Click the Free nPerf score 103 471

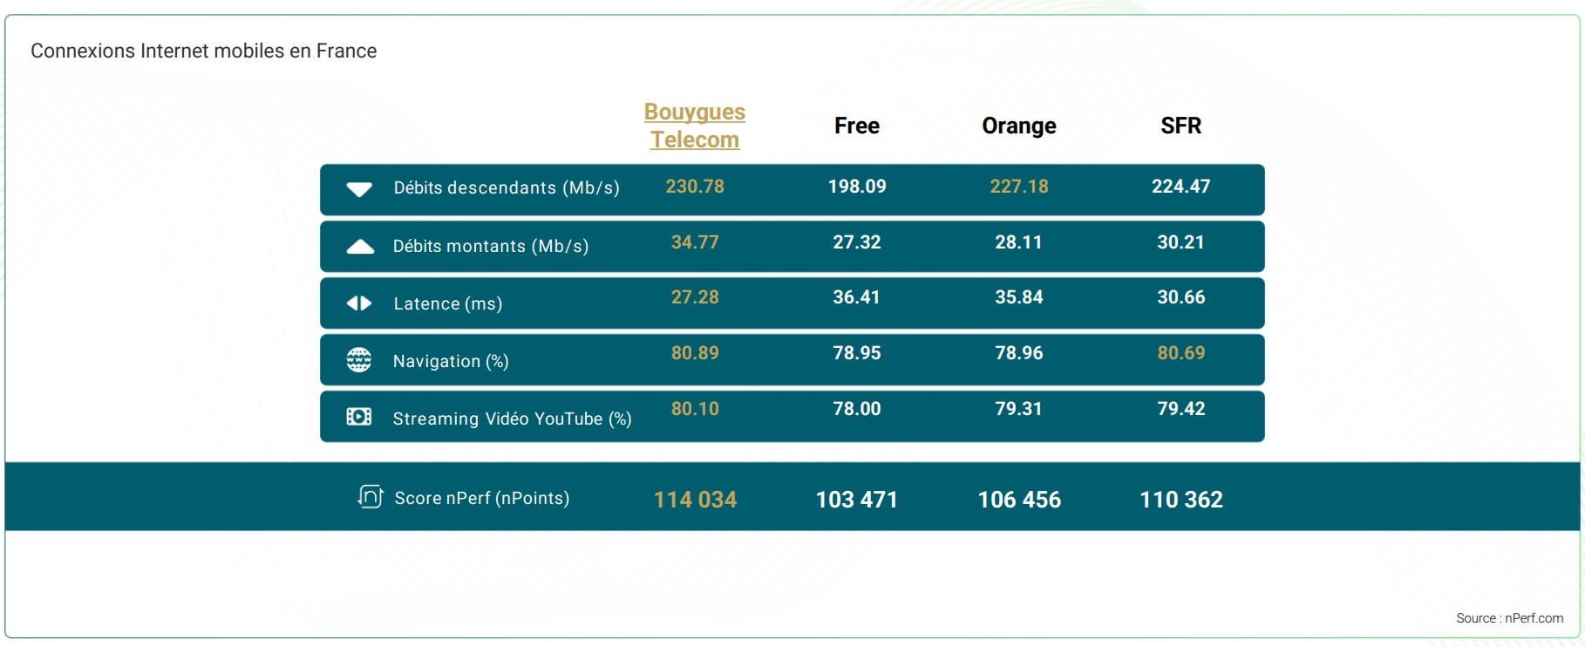click(857, 500)
